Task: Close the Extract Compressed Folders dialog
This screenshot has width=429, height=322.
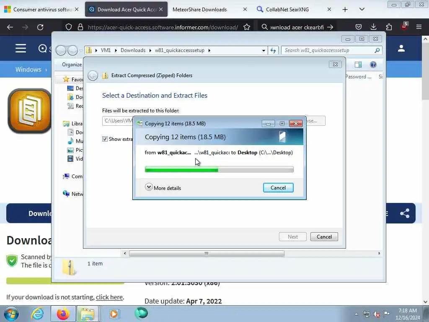Action: point(335,64)
